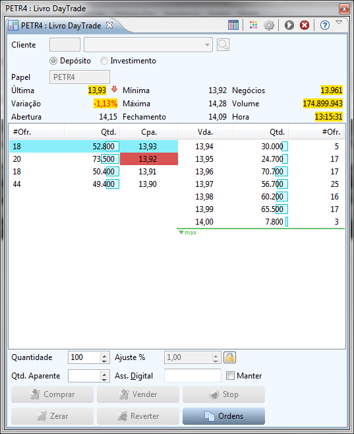Click the Volume value 174.899.943

tap(323, 104)
